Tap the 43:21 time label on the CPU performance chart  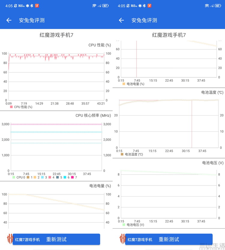[x=101, y=104]
